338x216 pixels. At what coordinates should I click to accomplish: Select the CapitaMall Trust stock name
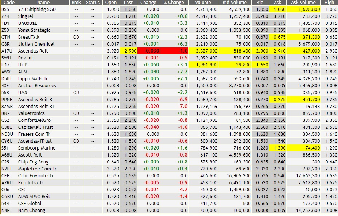click(x=36, y=127)
